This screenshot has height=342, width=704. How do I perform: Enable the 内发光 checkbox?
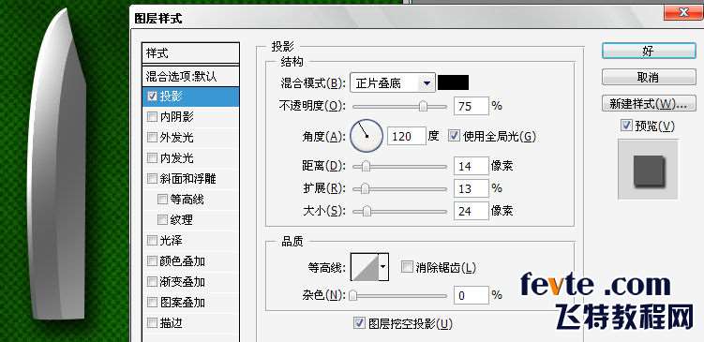click(x=152, y=158)
